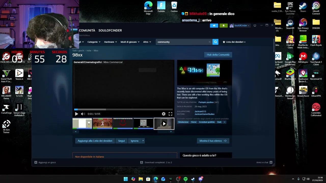Open Download completati status in footer

point(156,162)
